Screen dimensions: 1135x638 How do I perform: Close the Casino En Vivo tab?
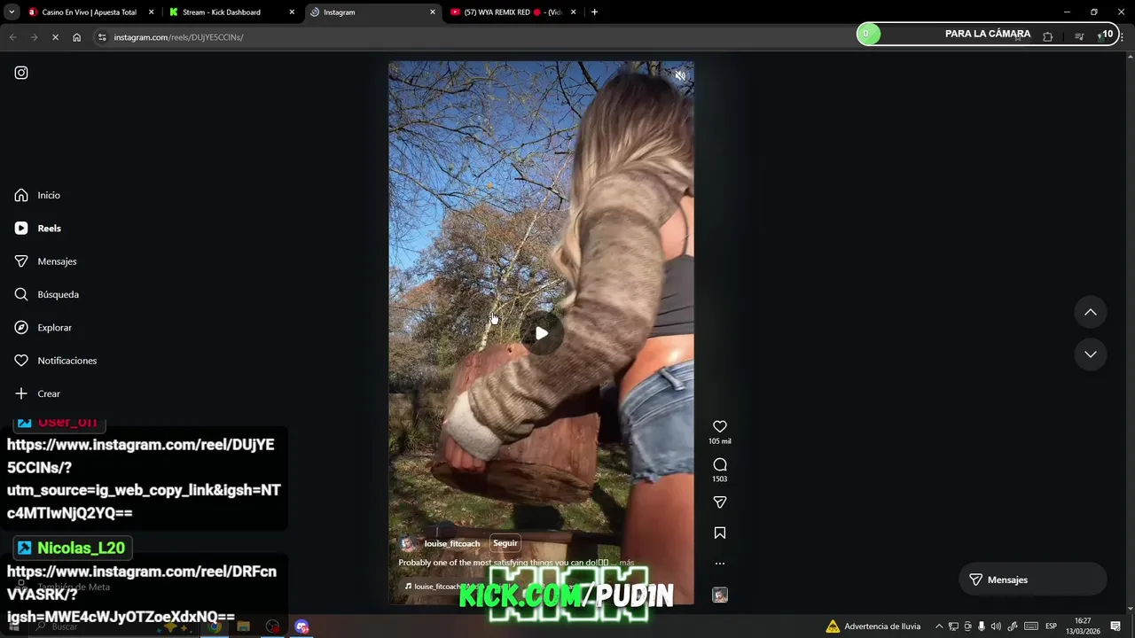[151, 12]
